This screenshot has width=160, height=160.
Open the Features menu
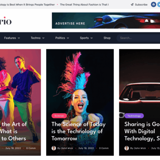[x=10, y=38]
